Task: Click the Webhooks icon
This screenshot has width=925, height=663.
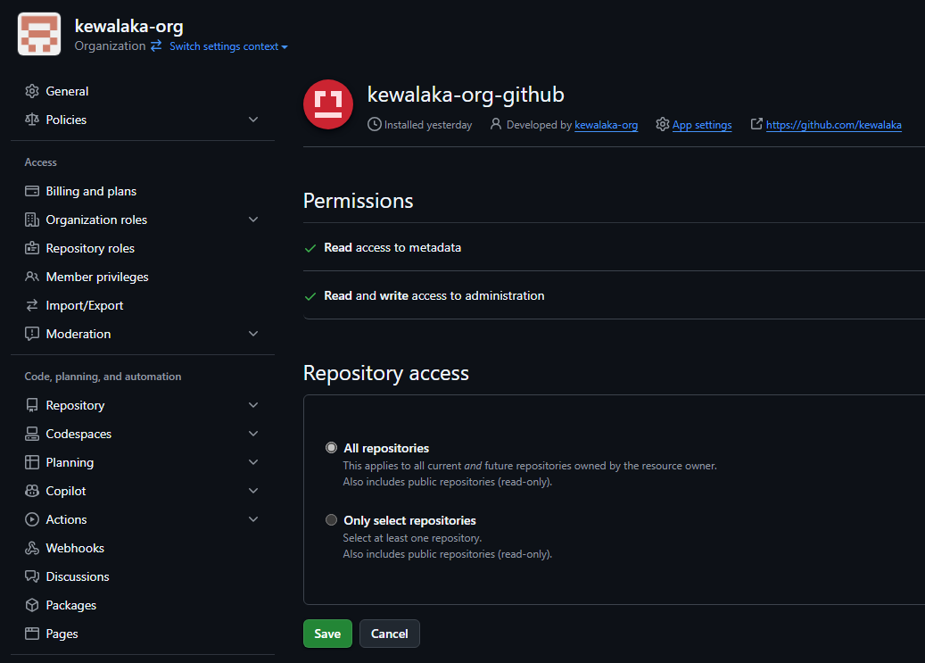Action: 32,548
